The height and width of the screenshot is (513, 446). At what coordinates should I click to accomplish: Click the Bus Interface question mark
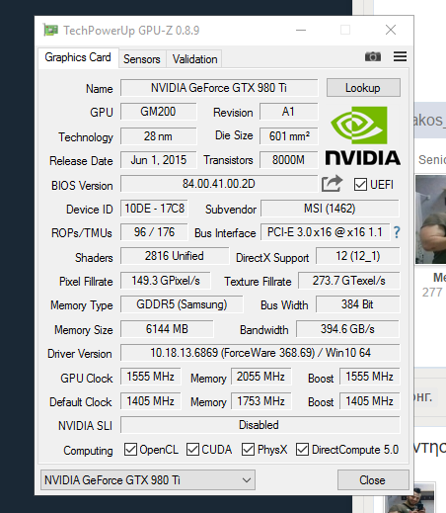coord(397,232)
